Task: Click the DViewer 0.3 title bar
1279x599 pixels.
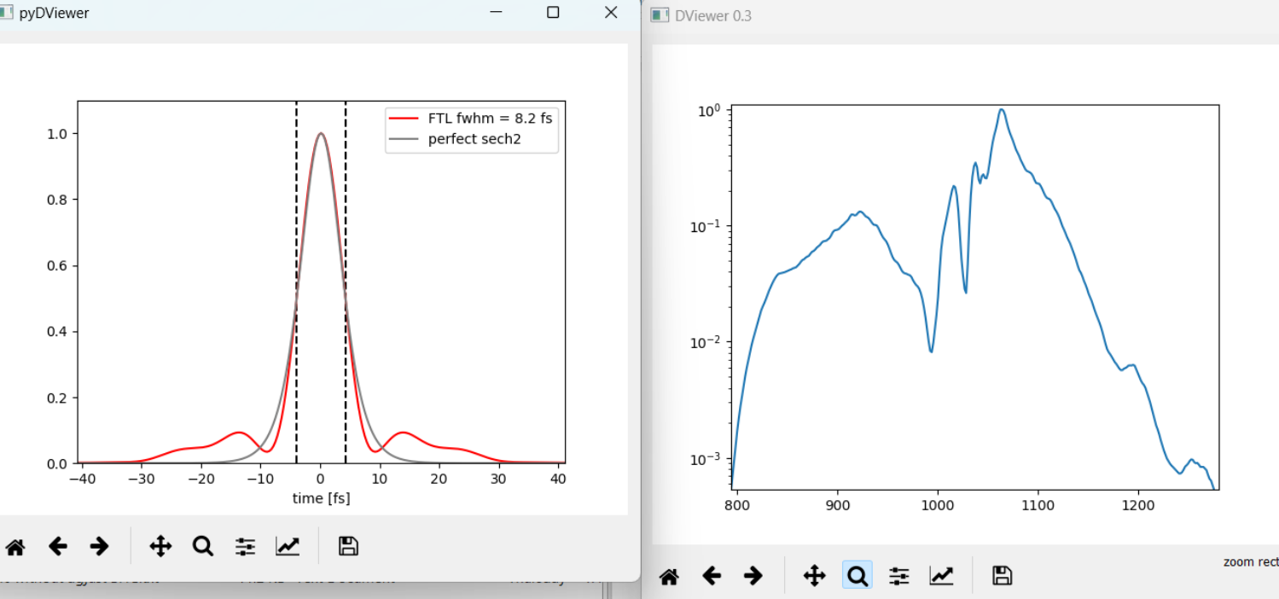Action: coord(939,15)
